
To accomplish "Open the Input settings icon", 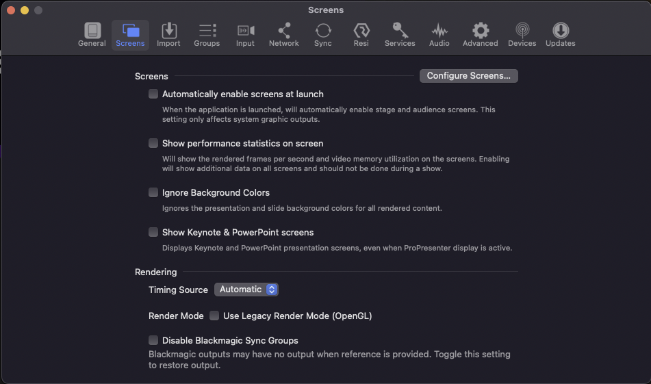I will [245, 35].
